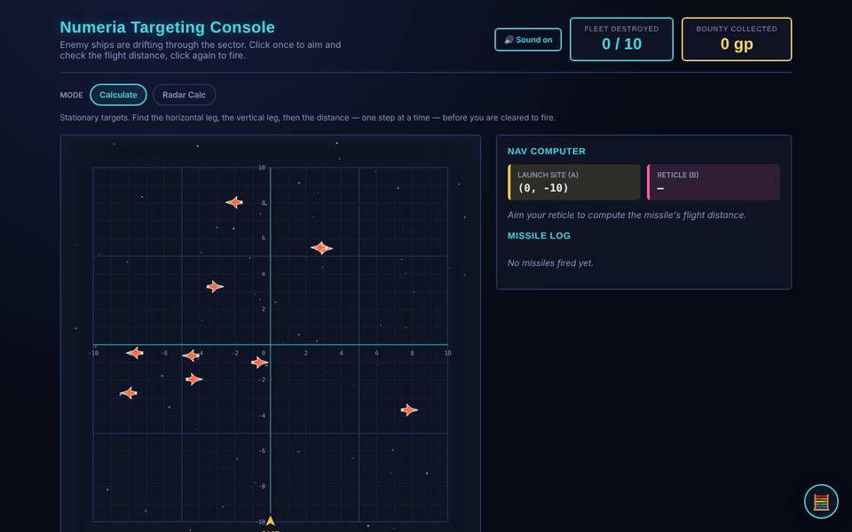The image size is (852, 532).
Task: Click the "MISSILE LOG" heading
Action: point(539,236)
